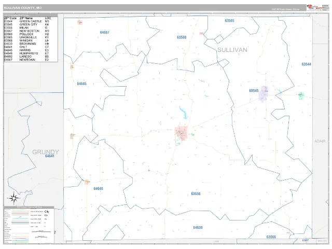Viewport: 332px width, 249px height.
Task: Click the 'ZIP Code' column header
Action: tap(10, 18)
